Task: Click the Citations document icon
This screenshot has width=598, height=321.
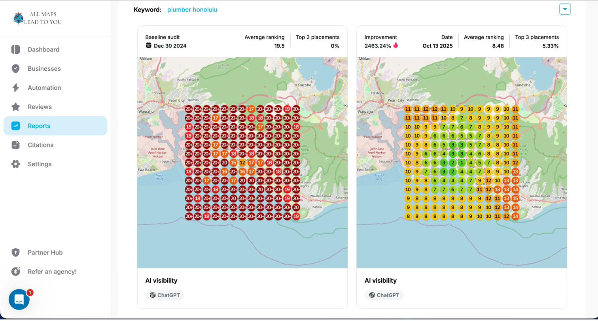Action: [x=15, y=145]
